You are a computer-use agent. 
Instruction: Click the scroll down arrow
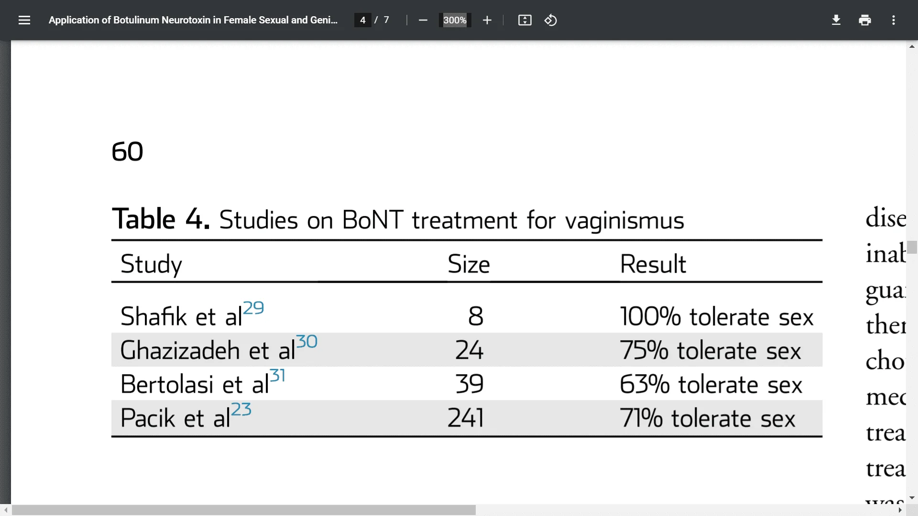pos(912,498)
